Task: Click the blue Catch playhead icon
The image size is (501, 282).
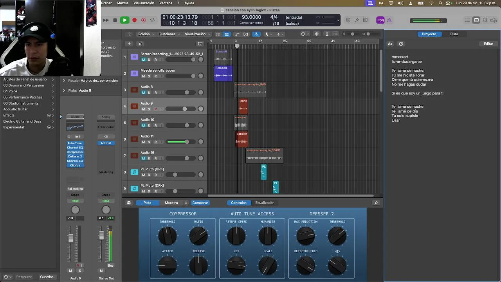Action: tap(256, 34)
